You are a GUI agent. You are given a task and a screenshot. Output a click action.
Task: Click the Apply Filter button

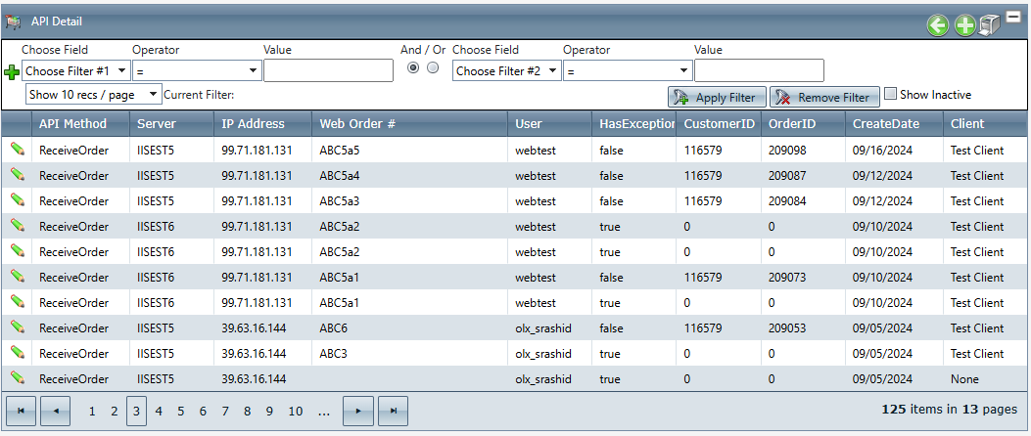(x=717, y=97)
